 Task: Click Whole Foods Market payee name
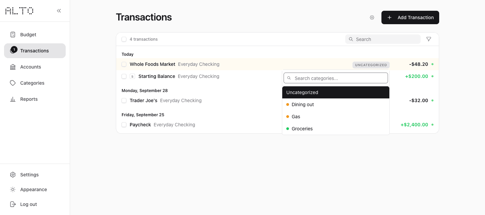point(152,64)
